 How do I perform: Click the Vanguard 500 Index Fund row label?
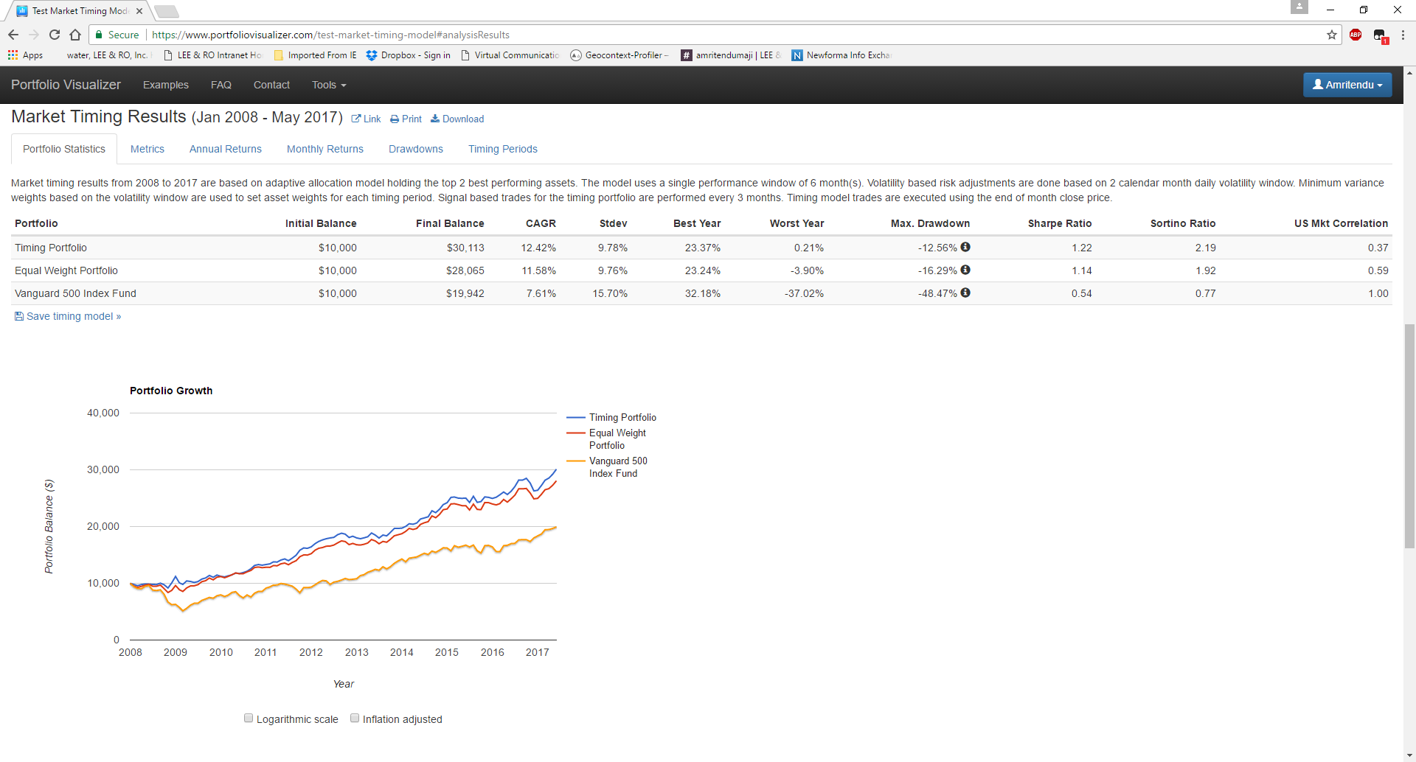pyautogui.click(x=75, y=293)
